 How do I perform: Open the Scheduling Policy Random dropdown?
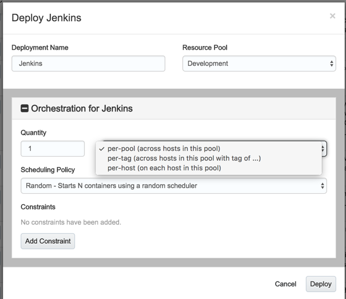pyautogui.click(x=174, y=186)
